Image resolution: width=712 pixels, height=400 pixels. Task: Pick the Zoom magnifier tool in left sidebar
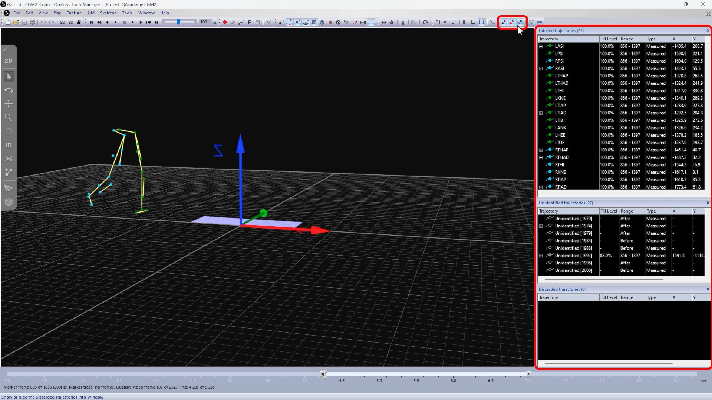[x=9, y=118]
